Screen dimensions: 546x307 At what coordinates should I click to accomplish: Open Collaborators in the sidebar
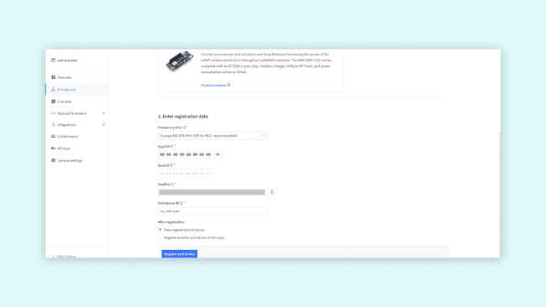click(76, 136)
